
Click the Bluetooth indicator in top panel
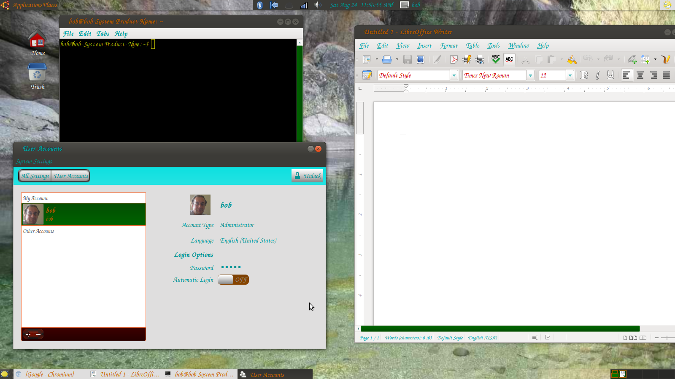coord(260,5)
